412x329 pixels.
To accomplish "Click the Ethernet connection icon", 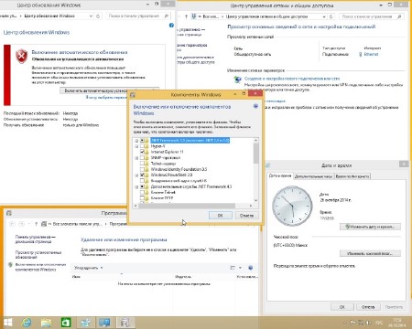I will 361,54.
